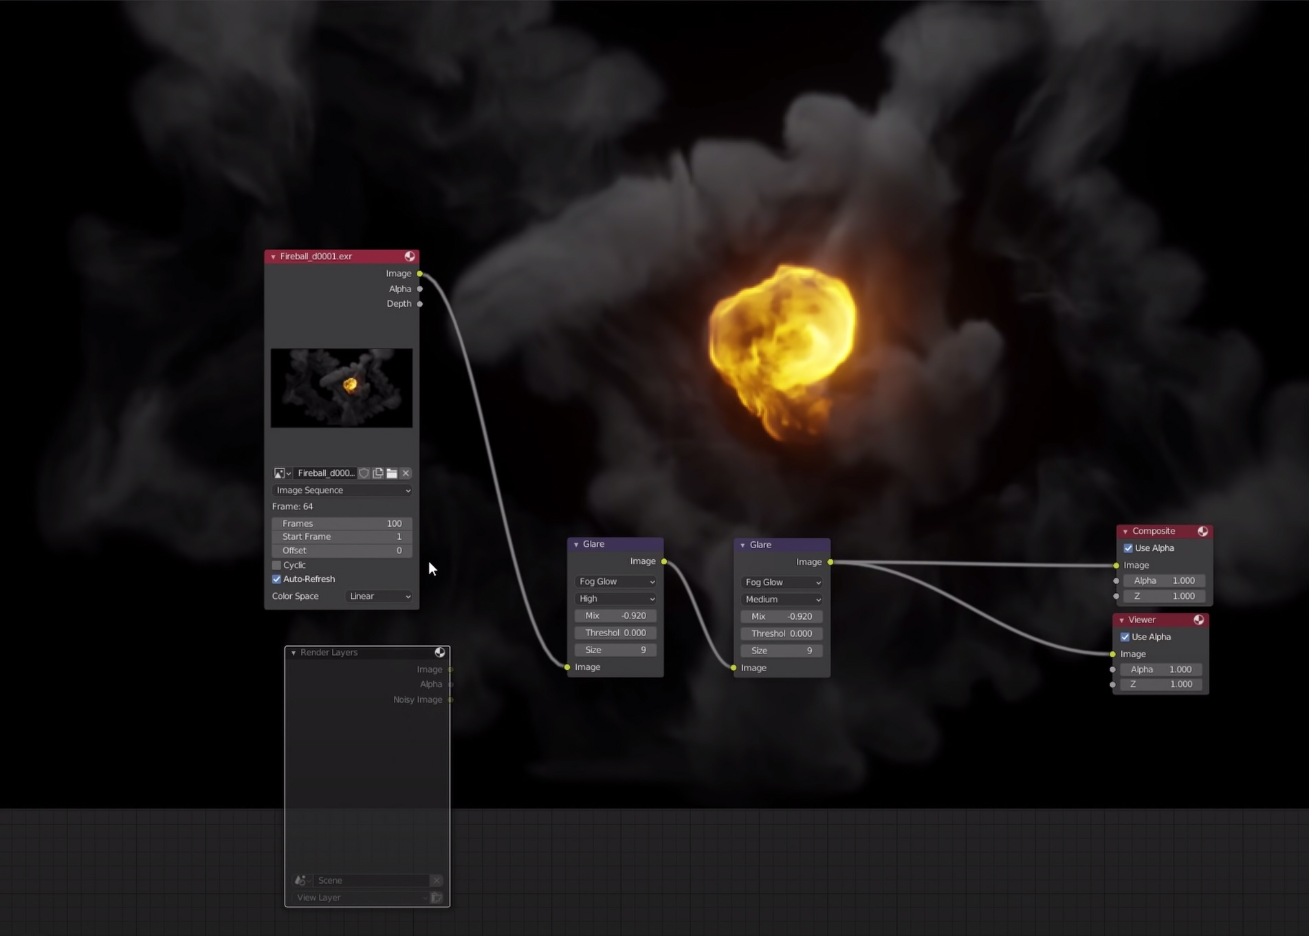Remove Scene with the X button on Render Layers
Screen dimensions: 1309x936
coord(437,880)
